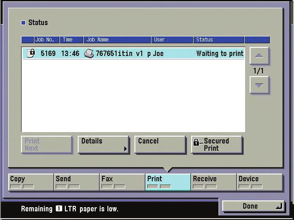Switch to the Copy status tab

click(x=31, y=182)
